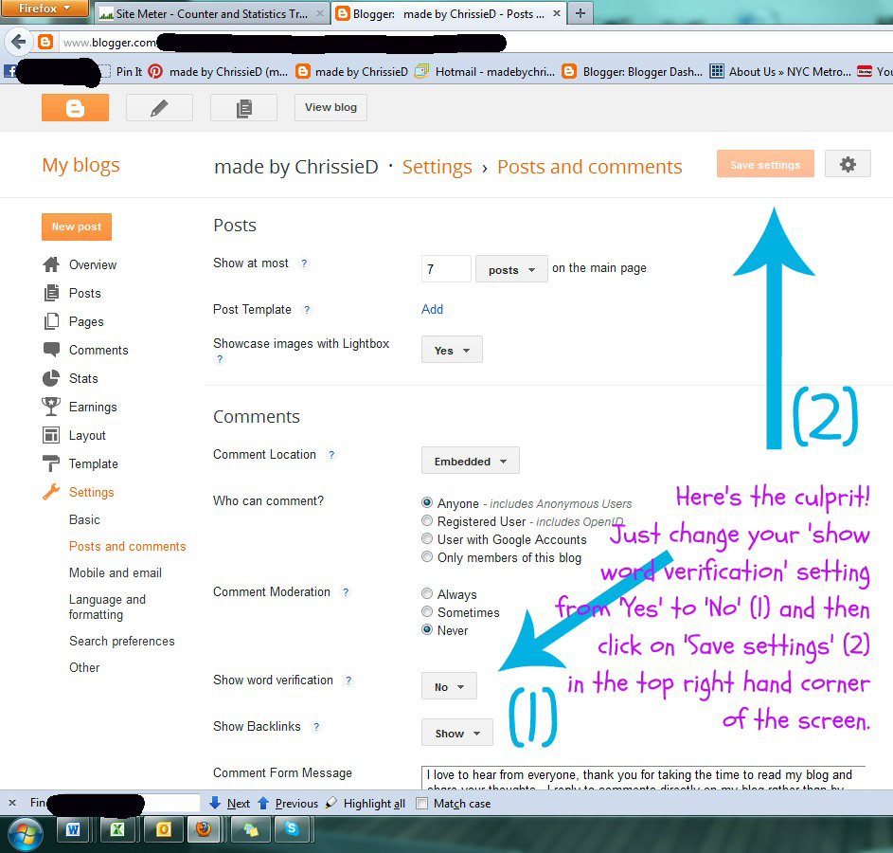The height and width of the screenshot is (853, 893).
Task: Open Word from the Windows taskbar
Action: 72,829
